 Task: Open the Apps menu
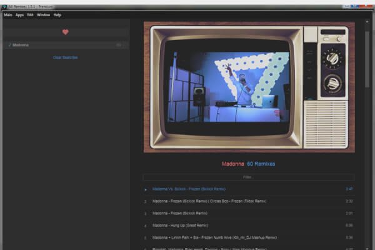19,14
